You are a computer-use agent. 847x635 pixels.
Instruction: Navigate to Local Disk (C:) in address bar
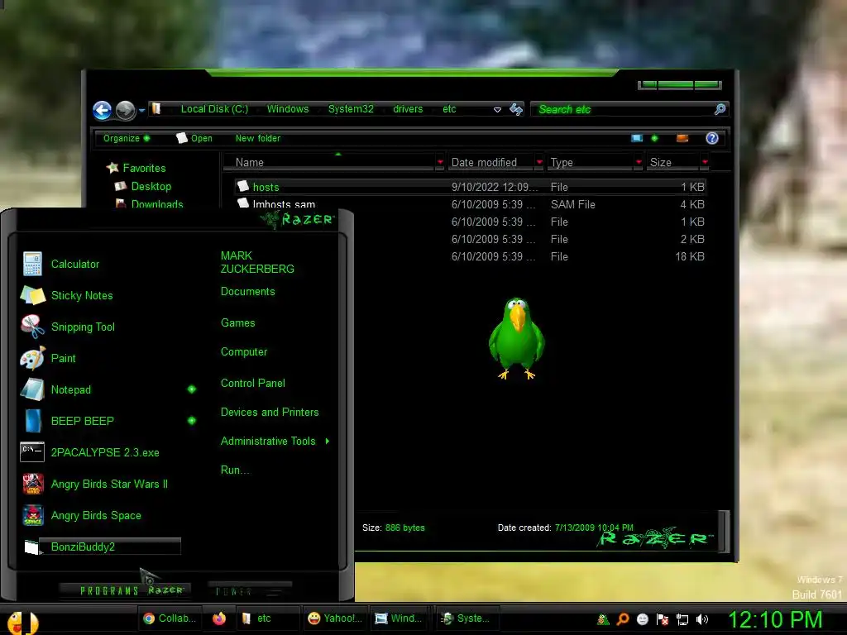coord(214,109)
